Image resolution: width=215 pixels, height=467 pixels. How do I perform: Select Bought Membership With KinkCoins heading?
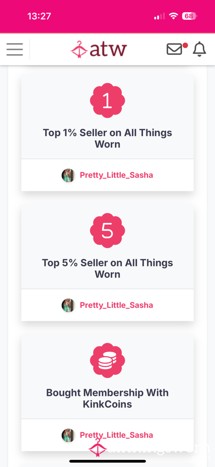(107, 398)
